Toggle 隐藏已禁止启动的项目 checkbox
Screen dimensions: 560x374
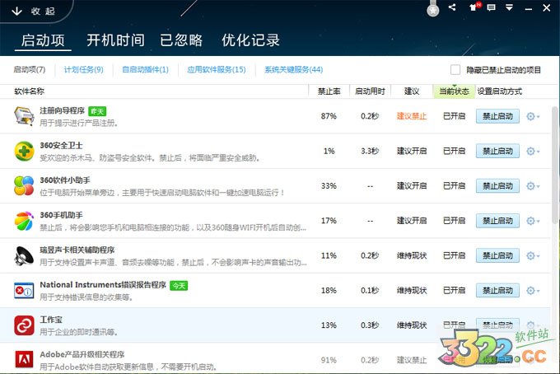point(455,70)
